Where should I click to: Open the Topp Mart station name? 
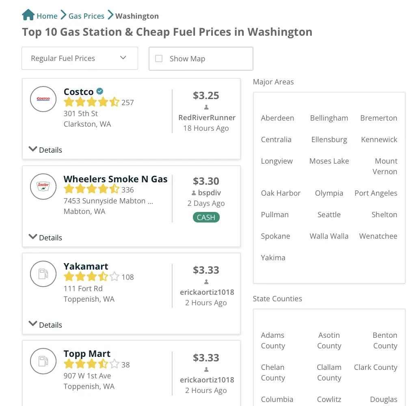pos(87,354)
